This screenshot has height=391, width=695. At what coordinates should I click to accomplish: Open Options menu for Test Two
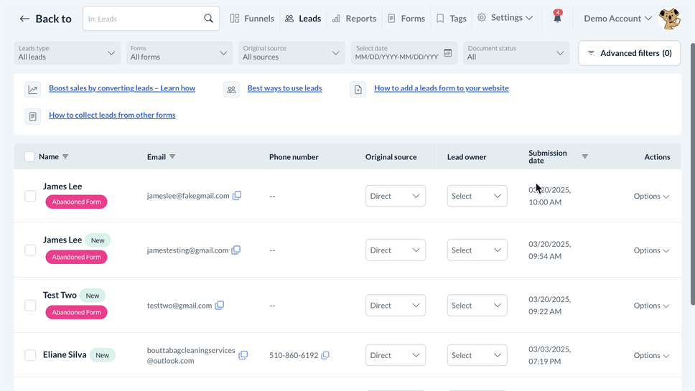coord(651,306)
